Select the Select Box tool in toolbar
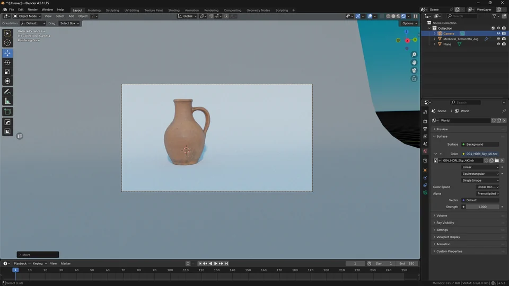Screen dimensions: 509x286 click(x=7, y=33)
